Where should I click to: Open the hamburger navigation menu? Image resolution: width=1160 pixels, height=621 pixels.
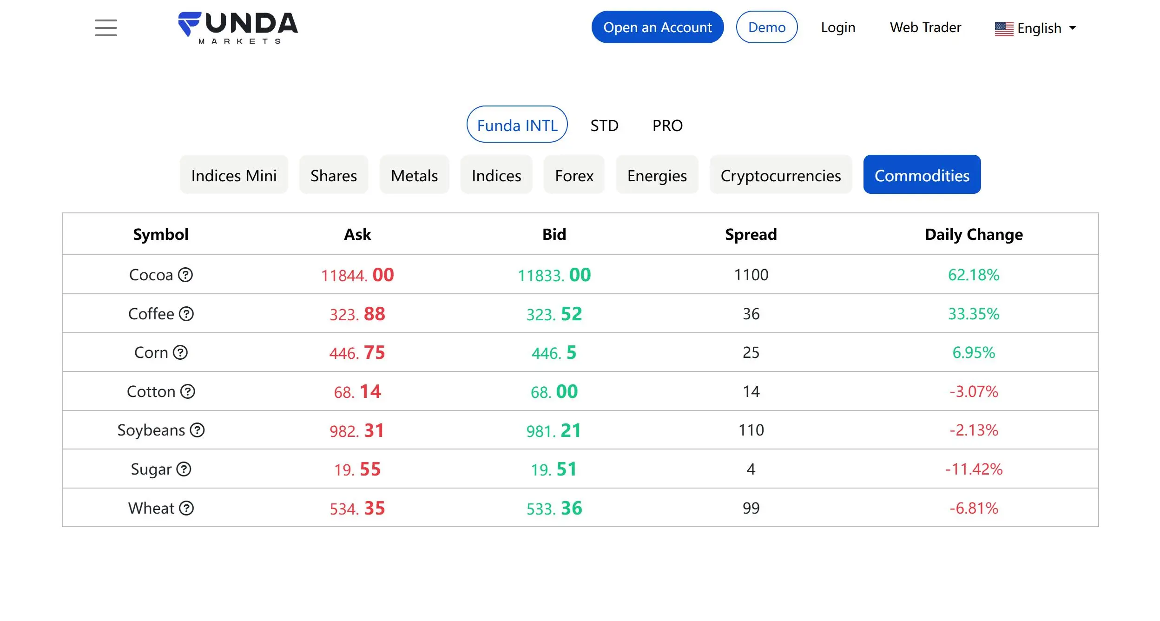point(105,27)
